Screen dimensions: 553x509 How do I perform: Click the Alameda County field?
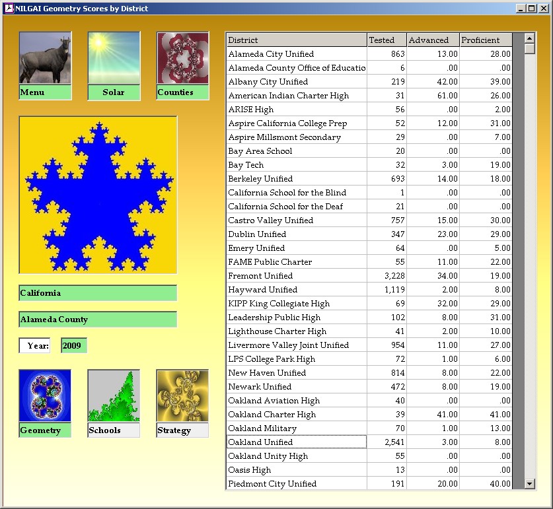click(98, 320)
